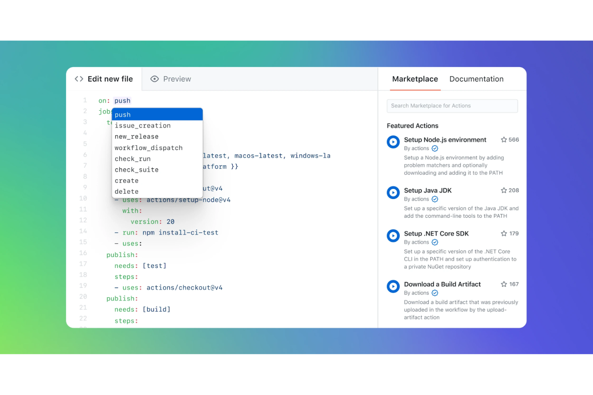Open the Documentation tab
The image size is (593, 395).
pos(476,79)
